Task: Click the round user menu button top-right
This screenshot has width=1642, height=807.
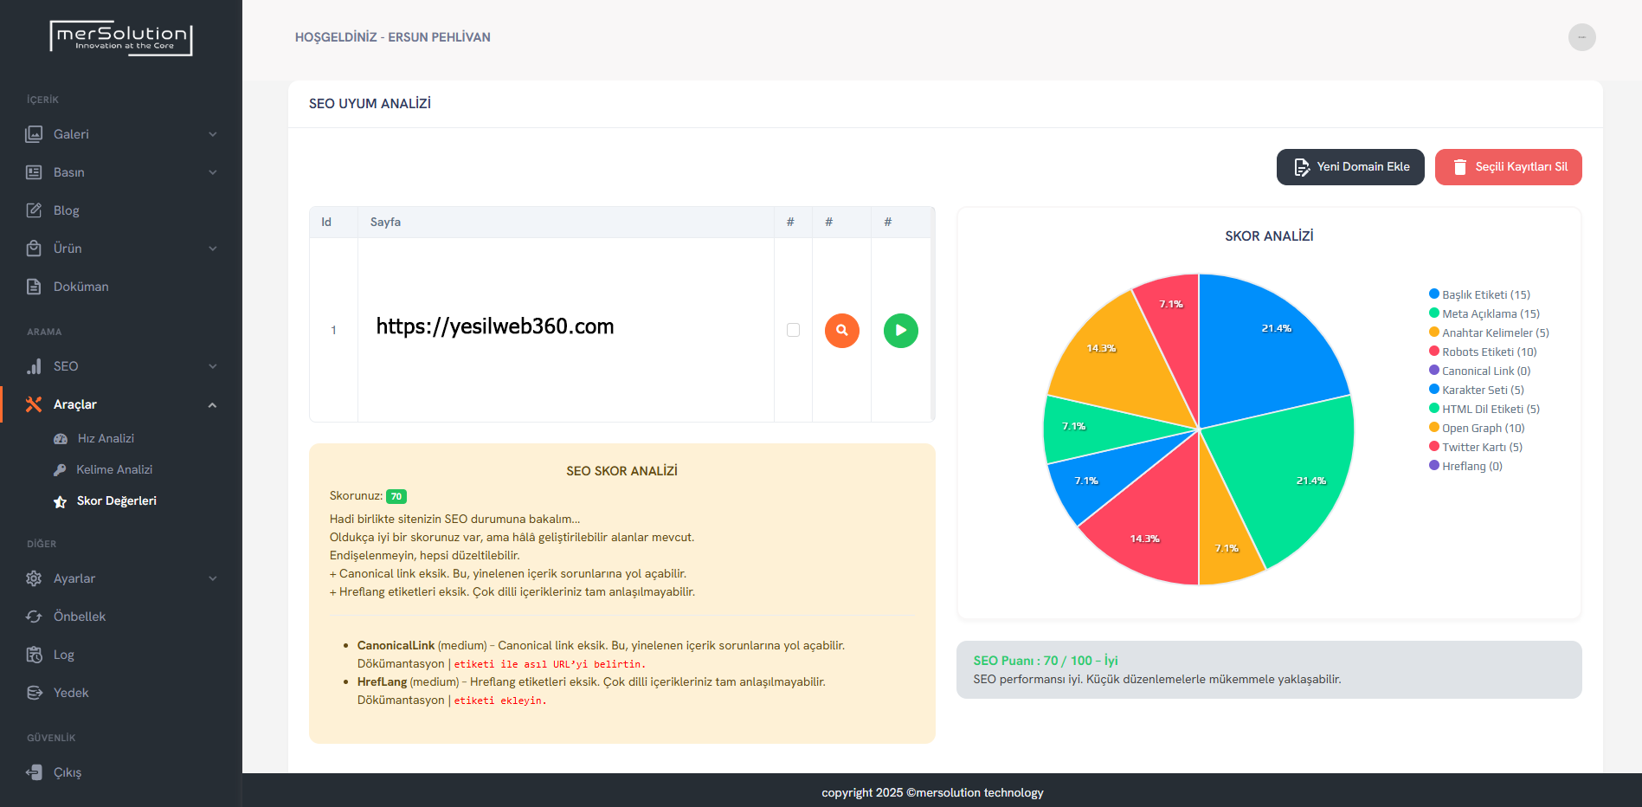Action: tap(1581, 37)
